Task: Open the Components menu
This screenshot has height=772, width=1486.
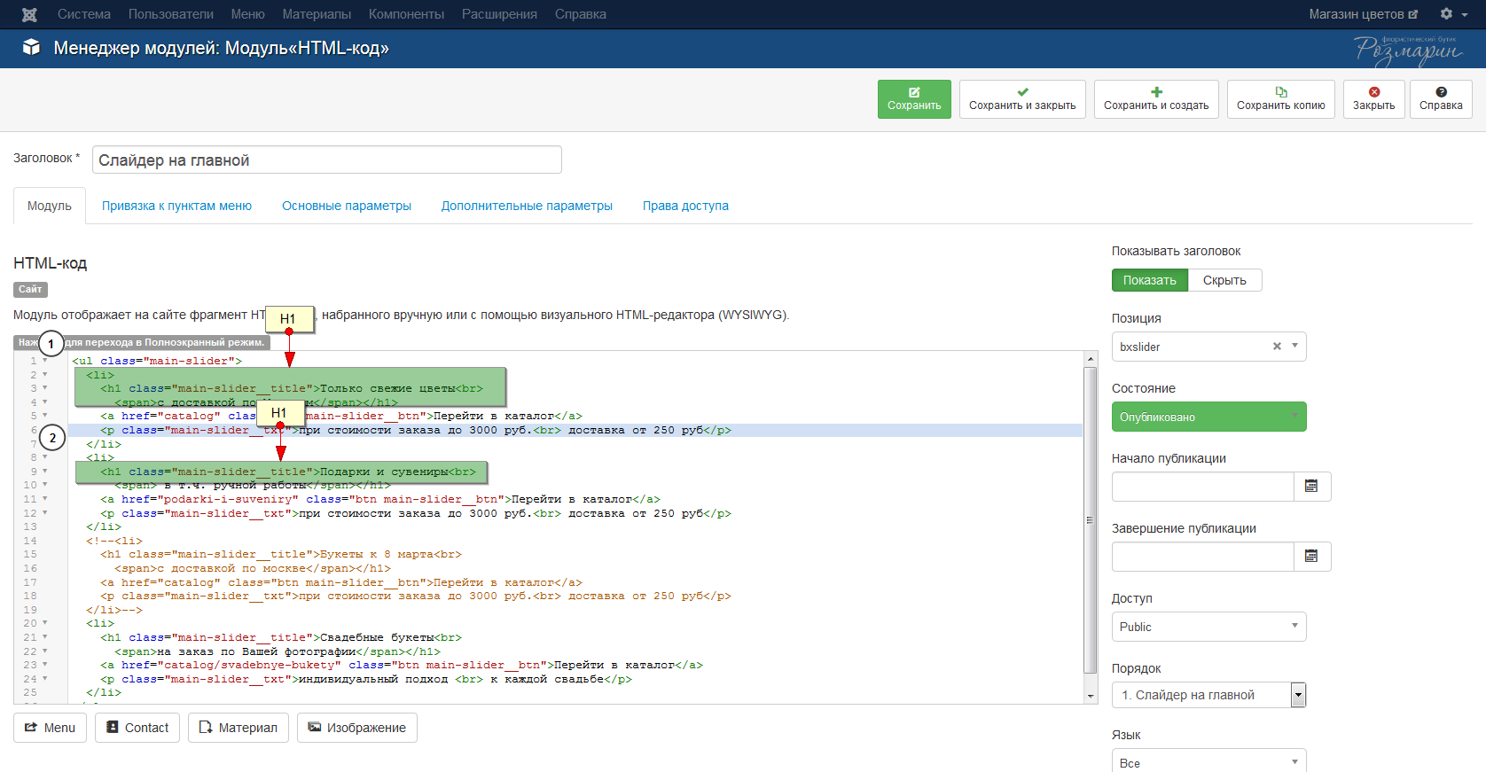Action: (x=406, y=14)
